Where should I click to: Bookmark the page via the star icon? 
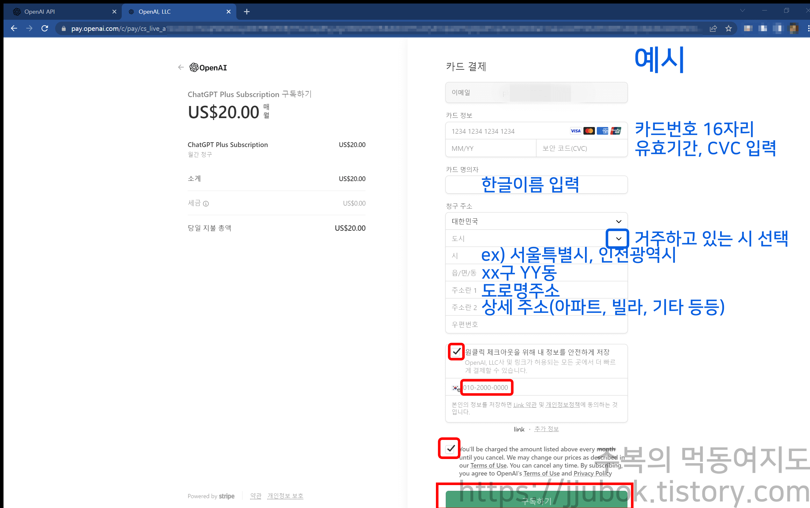pyautogui.click(x=729, y=28)
